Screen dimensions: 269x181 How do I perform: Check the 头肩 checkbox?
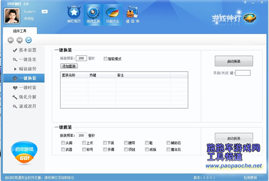click(x=63, y=142)
